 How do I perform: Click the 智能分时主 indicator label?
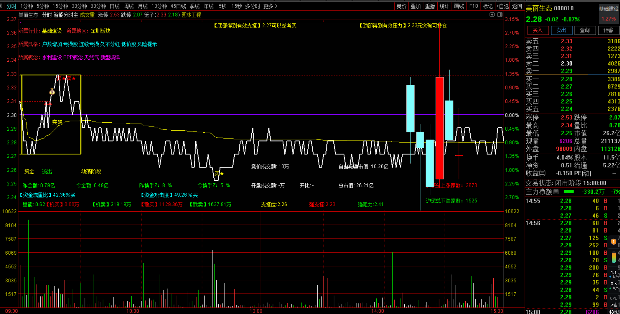coord(66,15)
